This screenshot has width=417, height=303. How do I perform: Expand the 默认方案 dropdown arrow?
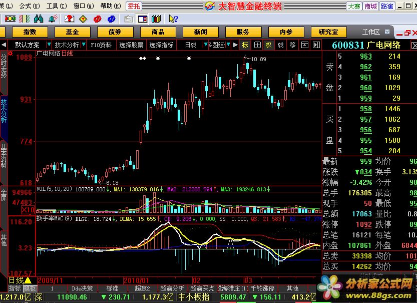click(49, 45)
